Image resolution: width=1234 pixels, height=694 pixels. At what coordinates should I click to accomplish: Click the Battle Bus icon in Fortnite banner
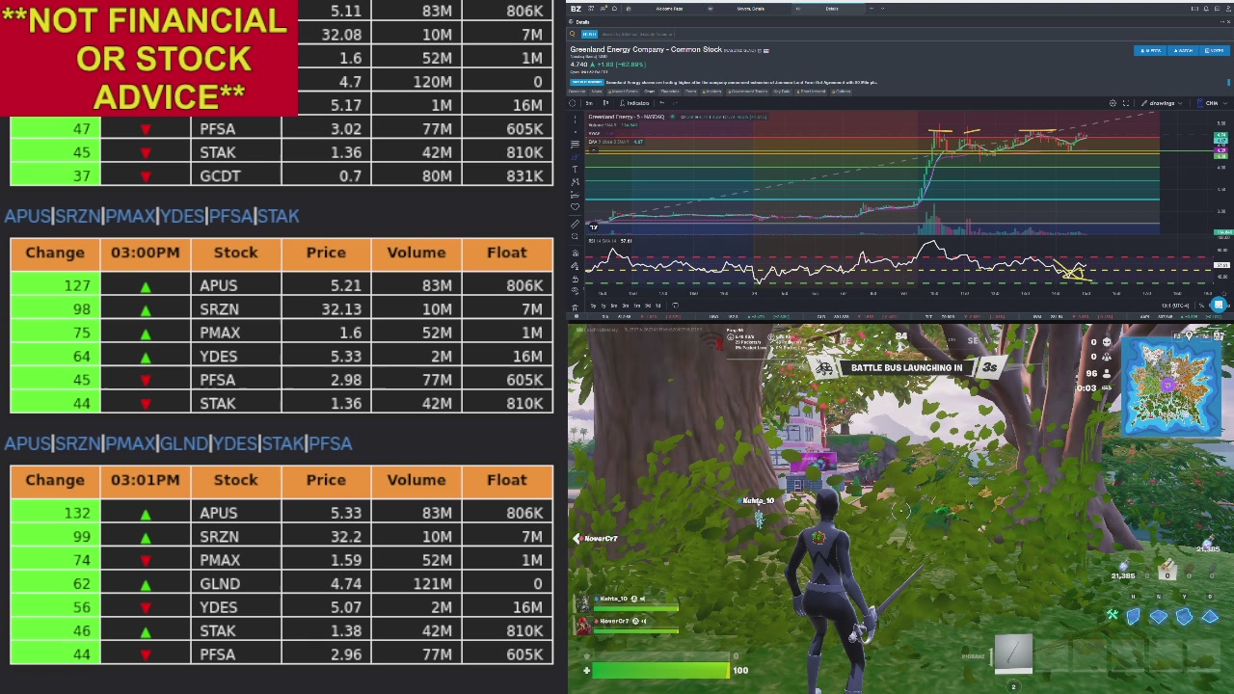(824, 368)
